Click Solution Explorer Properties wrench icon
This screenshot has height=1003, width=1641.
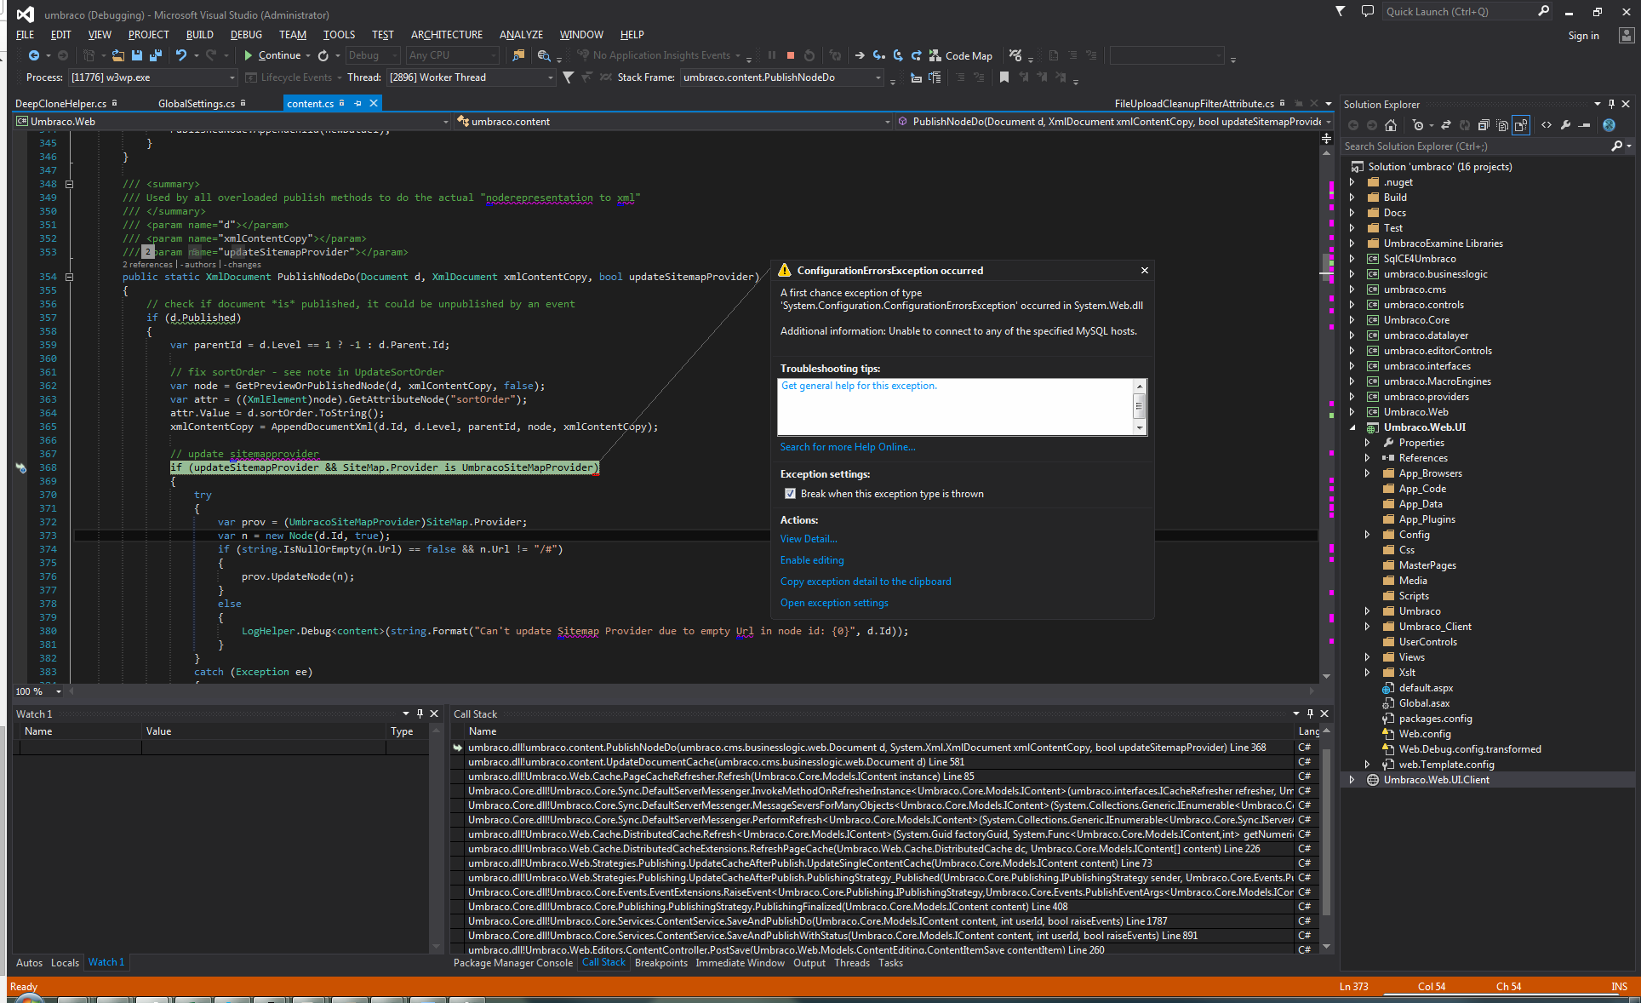pos(1565,125)
